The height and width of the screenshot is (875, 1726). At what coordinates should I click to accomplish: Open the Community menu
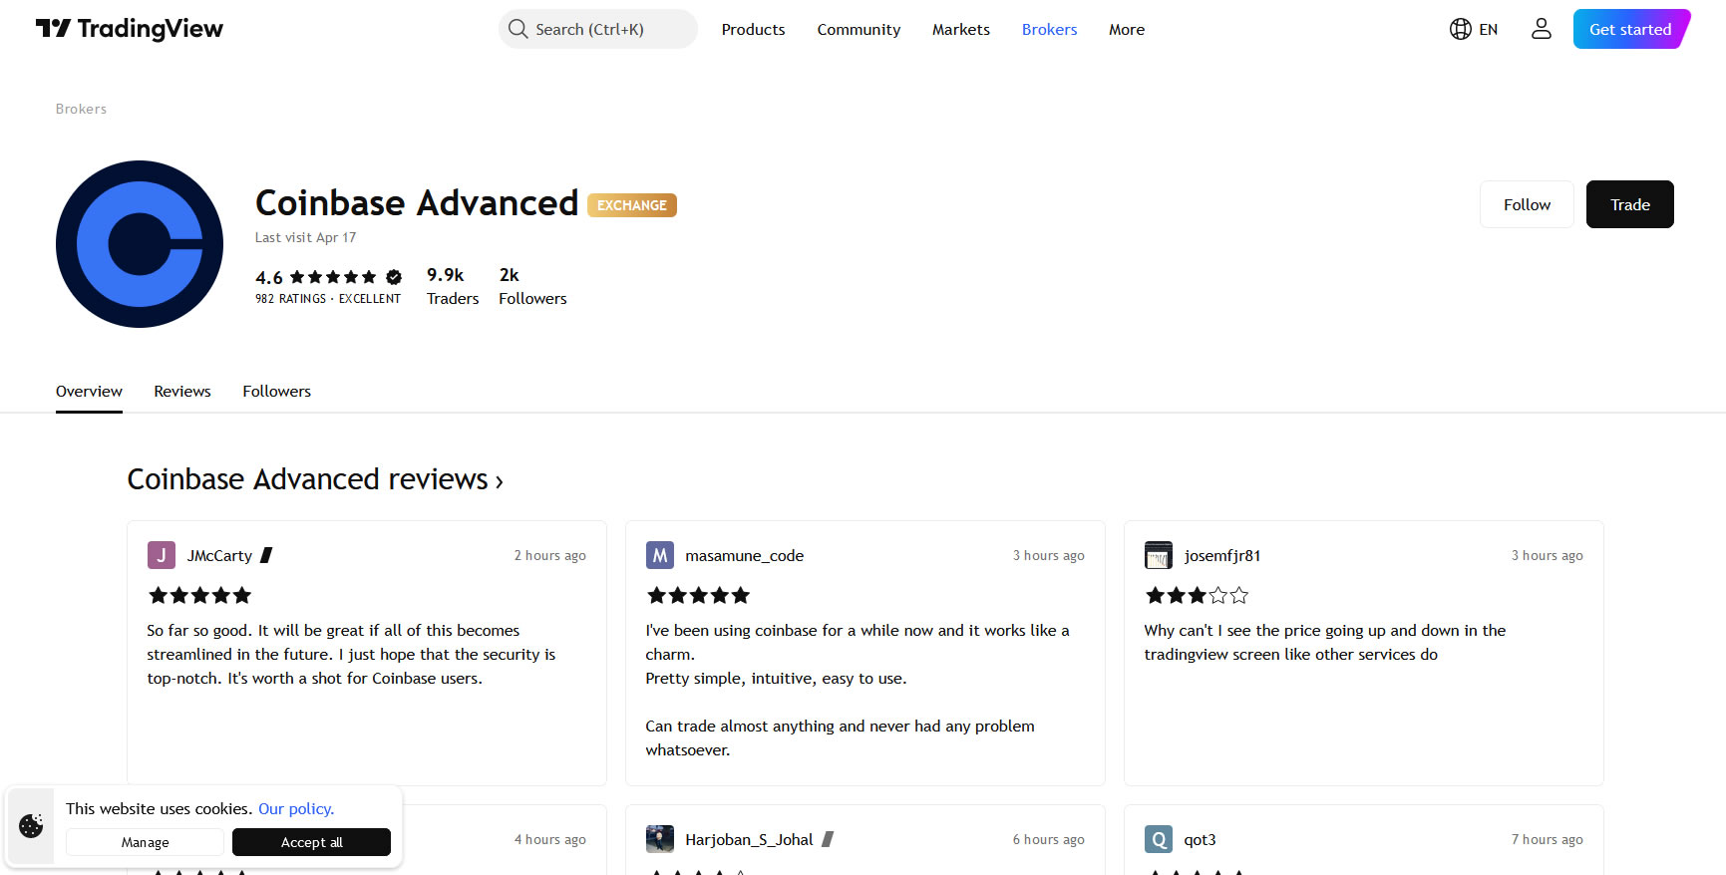click(859, 30)
